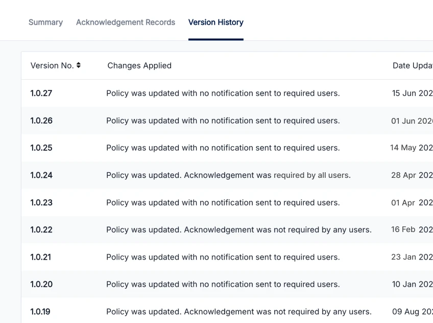The height and width of the screenshot is (323, 433).
Task: Click the changes text for version 1.0.22
Action: (238, 229)
